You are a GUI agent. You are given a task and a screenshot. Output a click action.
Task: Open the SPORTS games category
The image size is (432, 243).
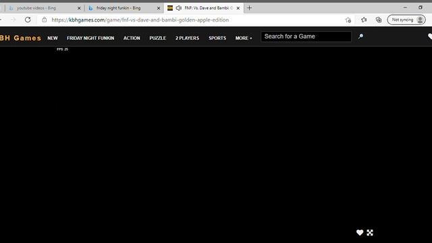(217, 38)
